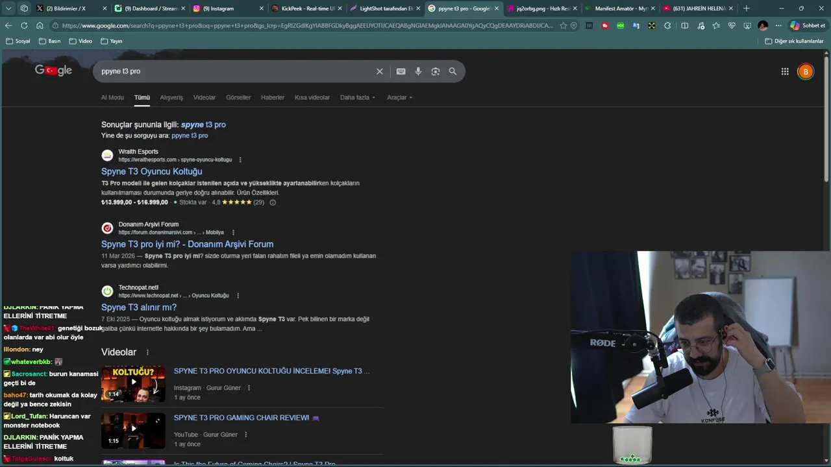Open options menu for Videolar section
This screenshot has height=467, width=831.
coord(147,352)
